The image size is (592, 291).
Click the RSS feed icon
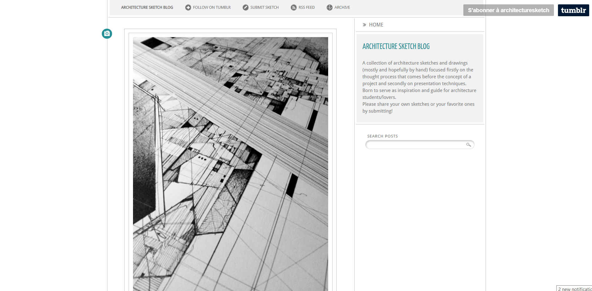(294, 7)
